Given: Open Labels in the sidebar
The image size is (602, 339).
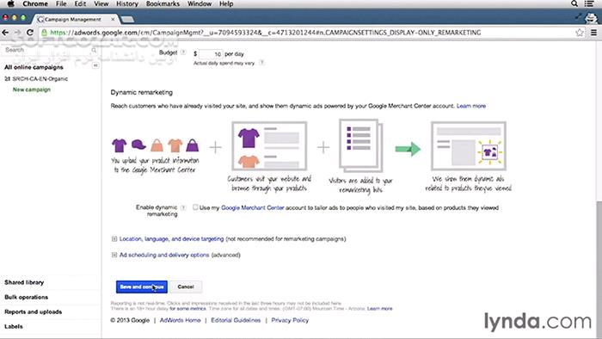Looking at the screenshot, I should [14, 326].
